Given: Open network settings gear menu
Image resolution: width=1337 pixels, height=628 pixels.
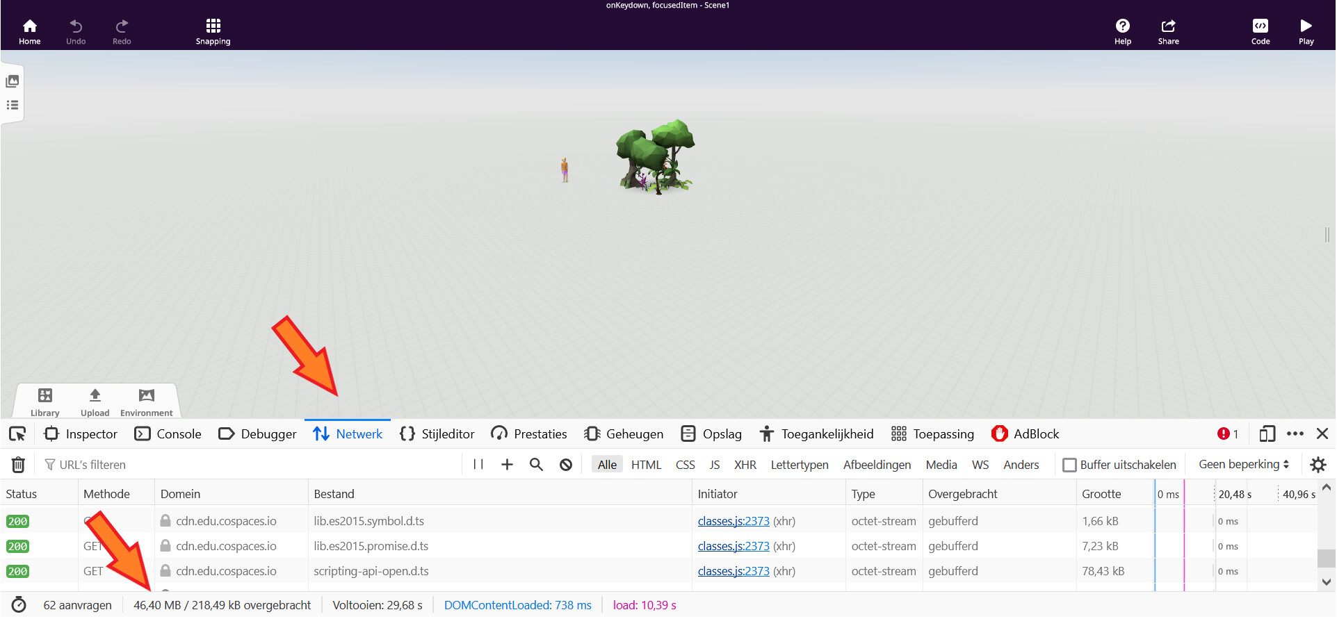Looking at the screenshot, I should coord(1318,465).
